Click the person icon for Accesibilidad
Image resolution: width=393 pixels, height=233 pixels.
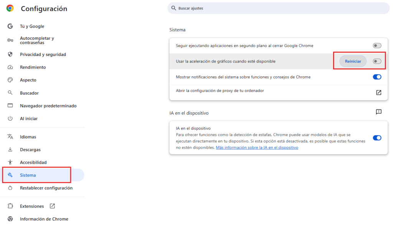tap(10, 162)
